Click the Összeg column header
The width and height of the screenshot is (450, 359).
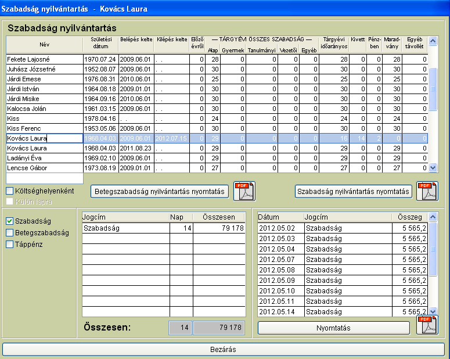click(410, 217)
